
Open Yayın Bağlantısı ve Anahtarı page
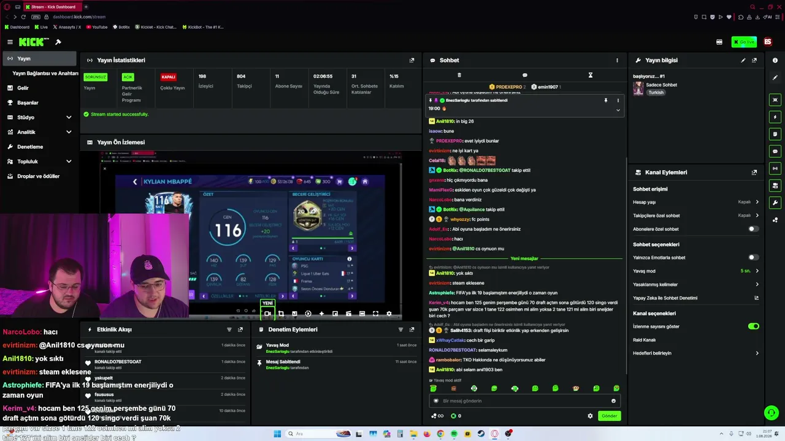[45, 73]
